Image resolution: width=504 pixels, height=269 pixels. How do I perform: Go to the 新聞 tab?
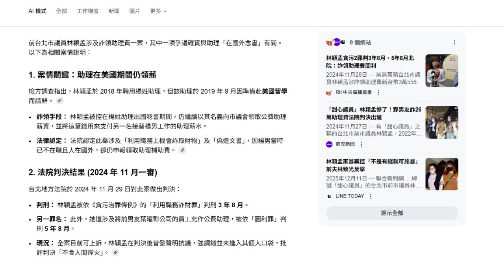tap(114, 11)
